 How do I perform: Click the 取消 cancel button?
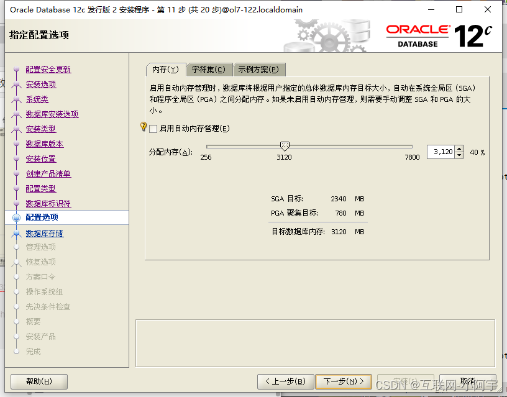[x=468, y=381]
